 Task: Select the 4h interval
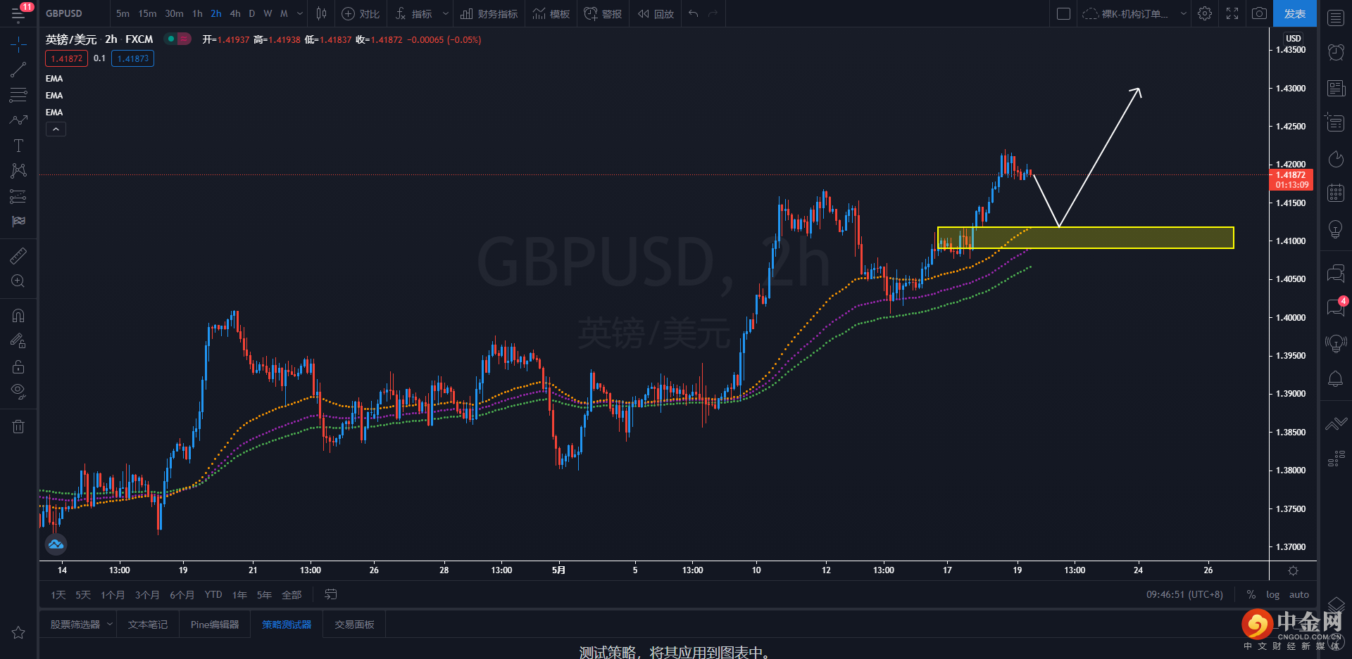click(235, 13)
